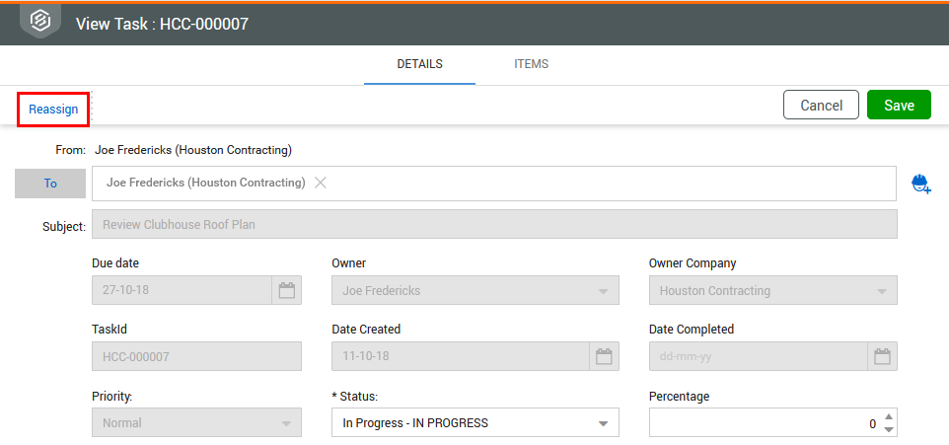Switch to the ITEMS tab

(x=531, y=64)
